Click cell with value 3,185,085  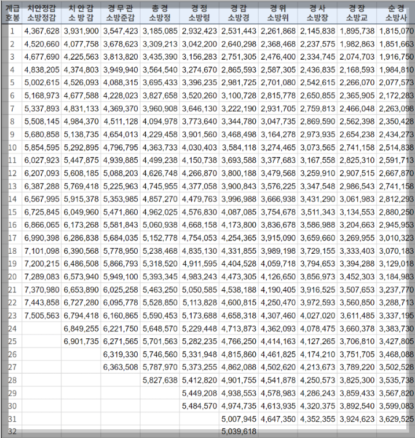tap(160, 31)
